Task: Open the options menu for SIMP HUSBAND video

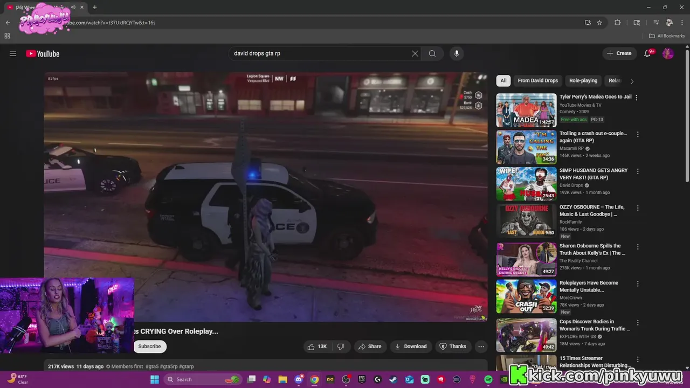Action: [x=638, y=171]
